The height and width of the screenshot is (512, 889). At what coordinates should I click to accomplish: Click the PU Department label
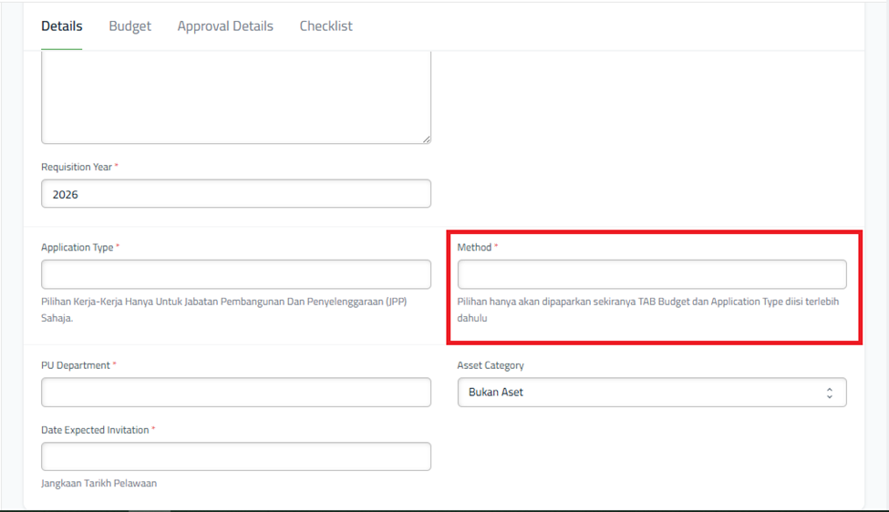click(76, 365)
